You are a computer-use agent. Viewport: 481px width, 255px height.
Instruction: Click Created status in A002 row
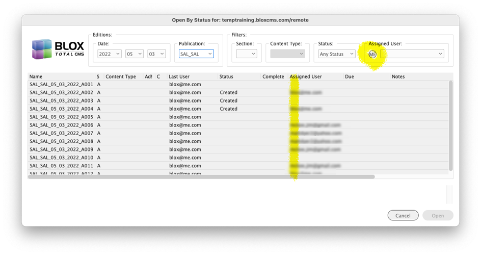coord(229,92)
